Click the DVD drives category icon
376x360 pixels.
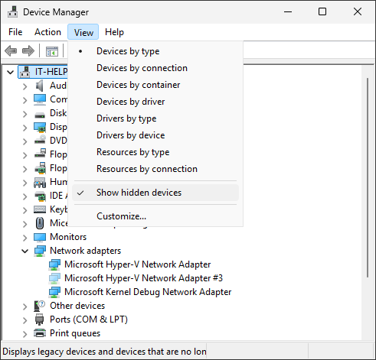40,140
